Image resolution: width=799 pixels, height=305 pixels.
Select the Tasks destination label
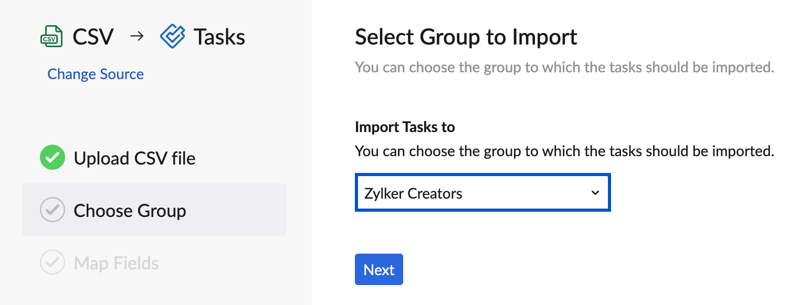(218, 36)
